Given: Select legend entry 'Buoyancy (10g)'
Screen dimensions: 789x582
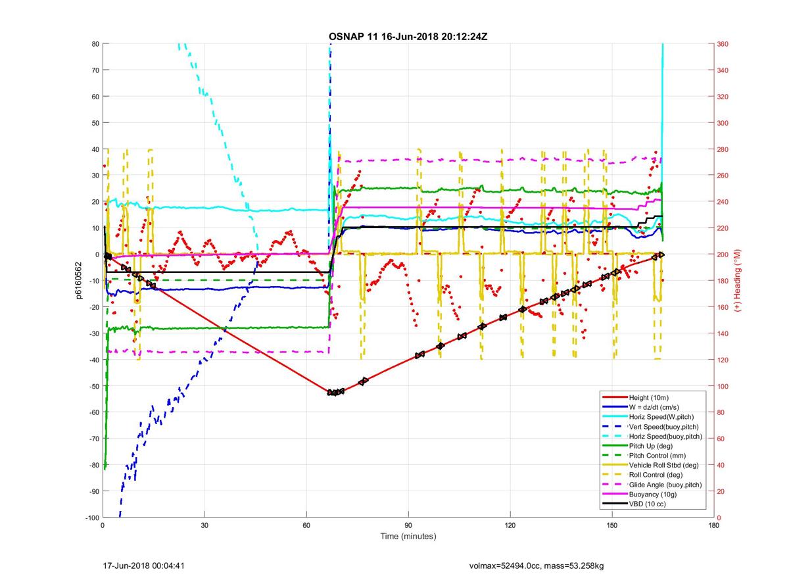Looking at the screenshot, I should pos(652,494).
